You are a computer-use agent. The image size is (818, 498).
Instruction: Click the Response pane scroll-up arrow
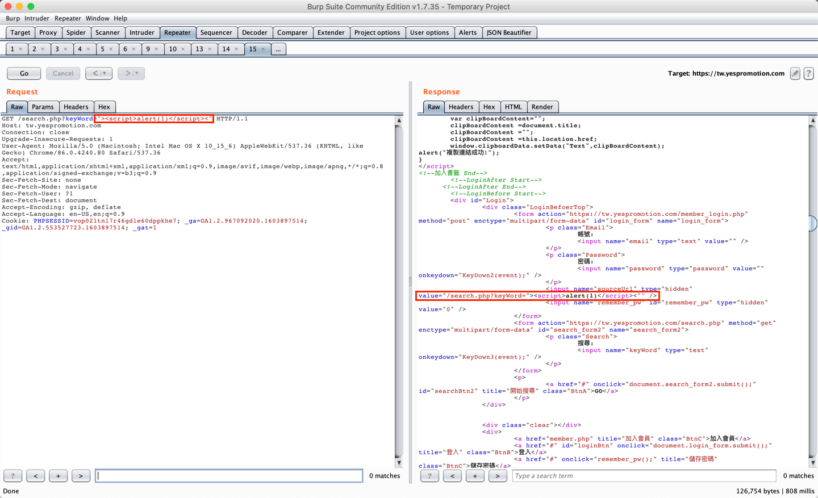click(x=813, y=120)
